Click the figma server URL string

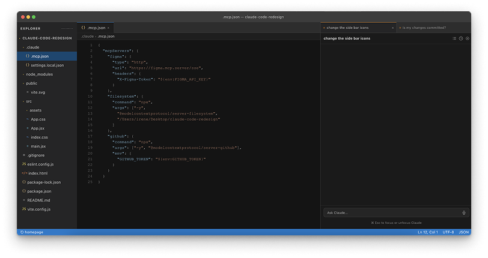tap(166, 68)
